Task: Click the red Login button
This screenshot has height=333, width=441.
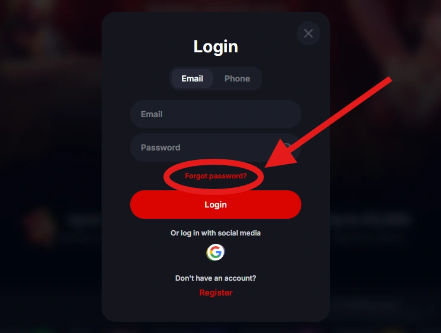Action: click(216, 205)
